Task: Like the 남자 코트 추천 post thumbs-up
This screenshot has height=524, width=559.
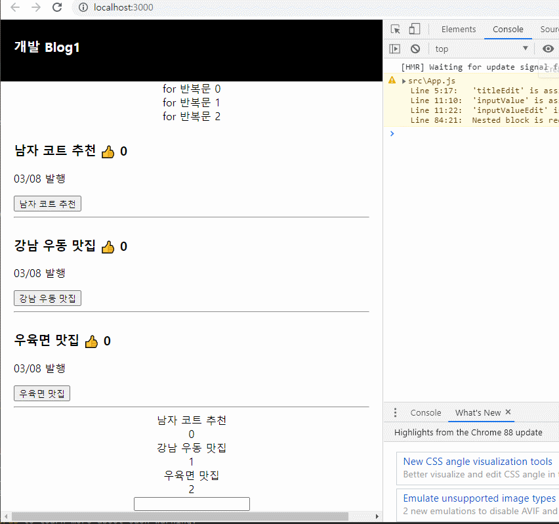Action: 108,152
